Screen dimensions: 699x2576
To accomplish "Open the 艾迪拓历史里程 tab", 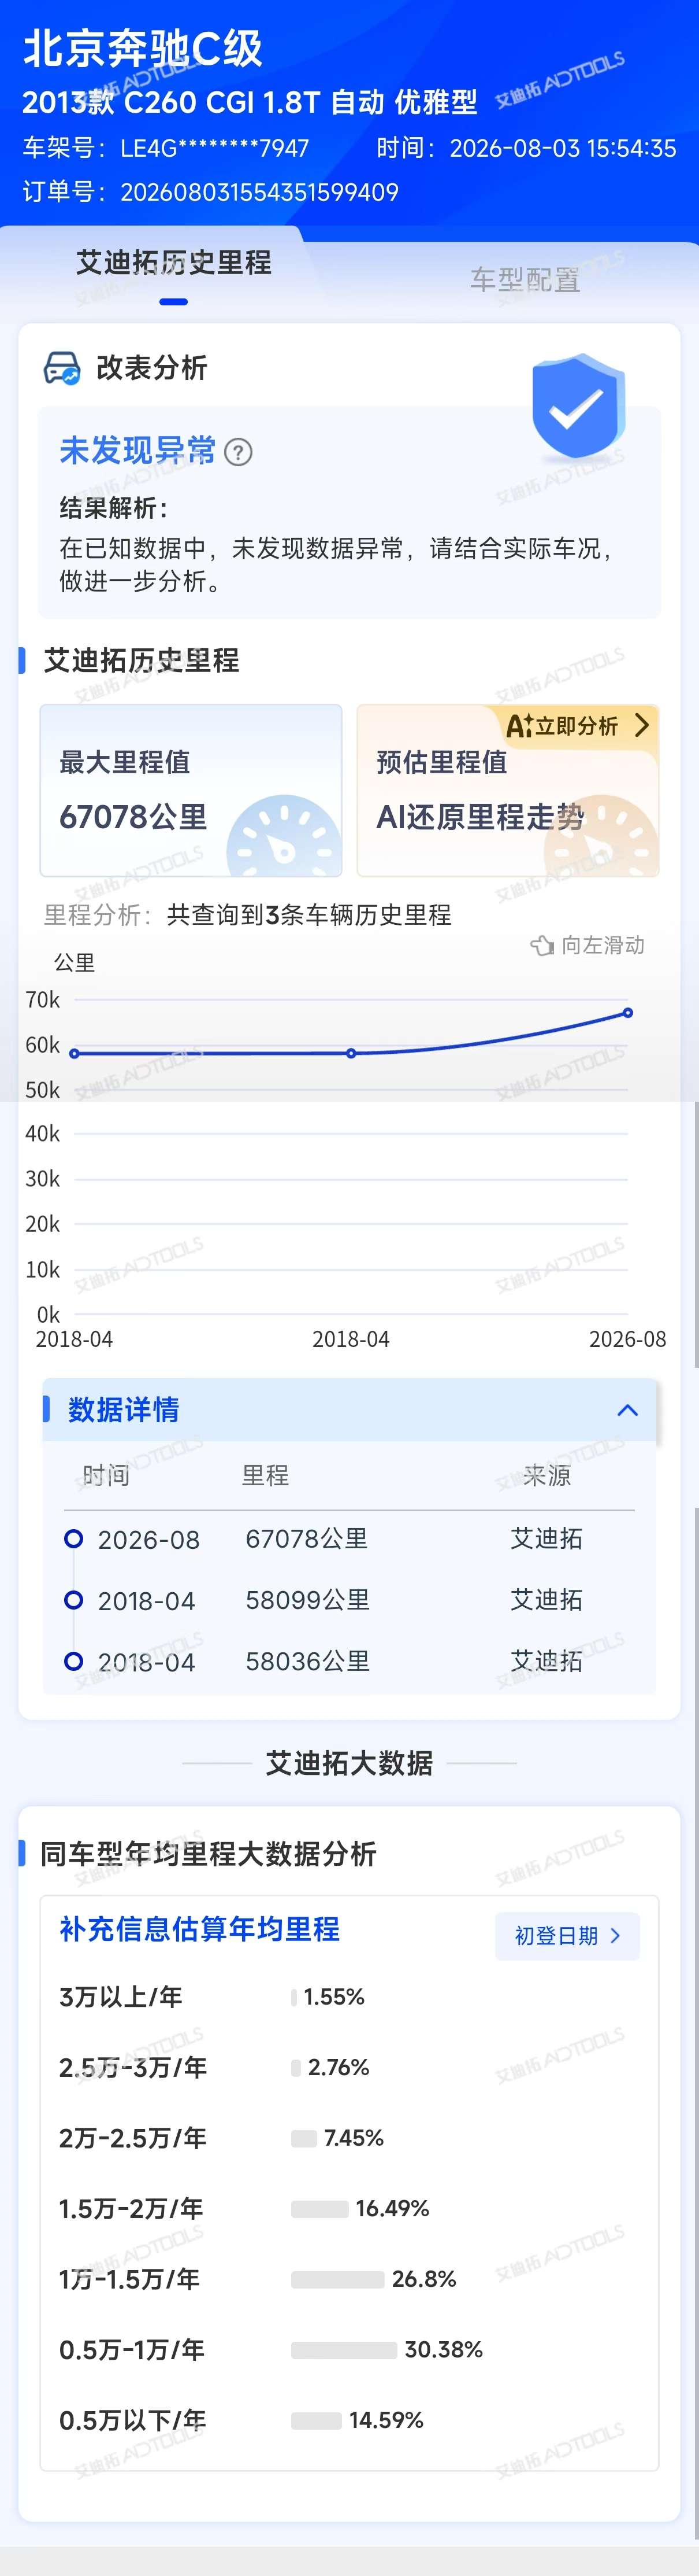I will [x=174, y=263].
